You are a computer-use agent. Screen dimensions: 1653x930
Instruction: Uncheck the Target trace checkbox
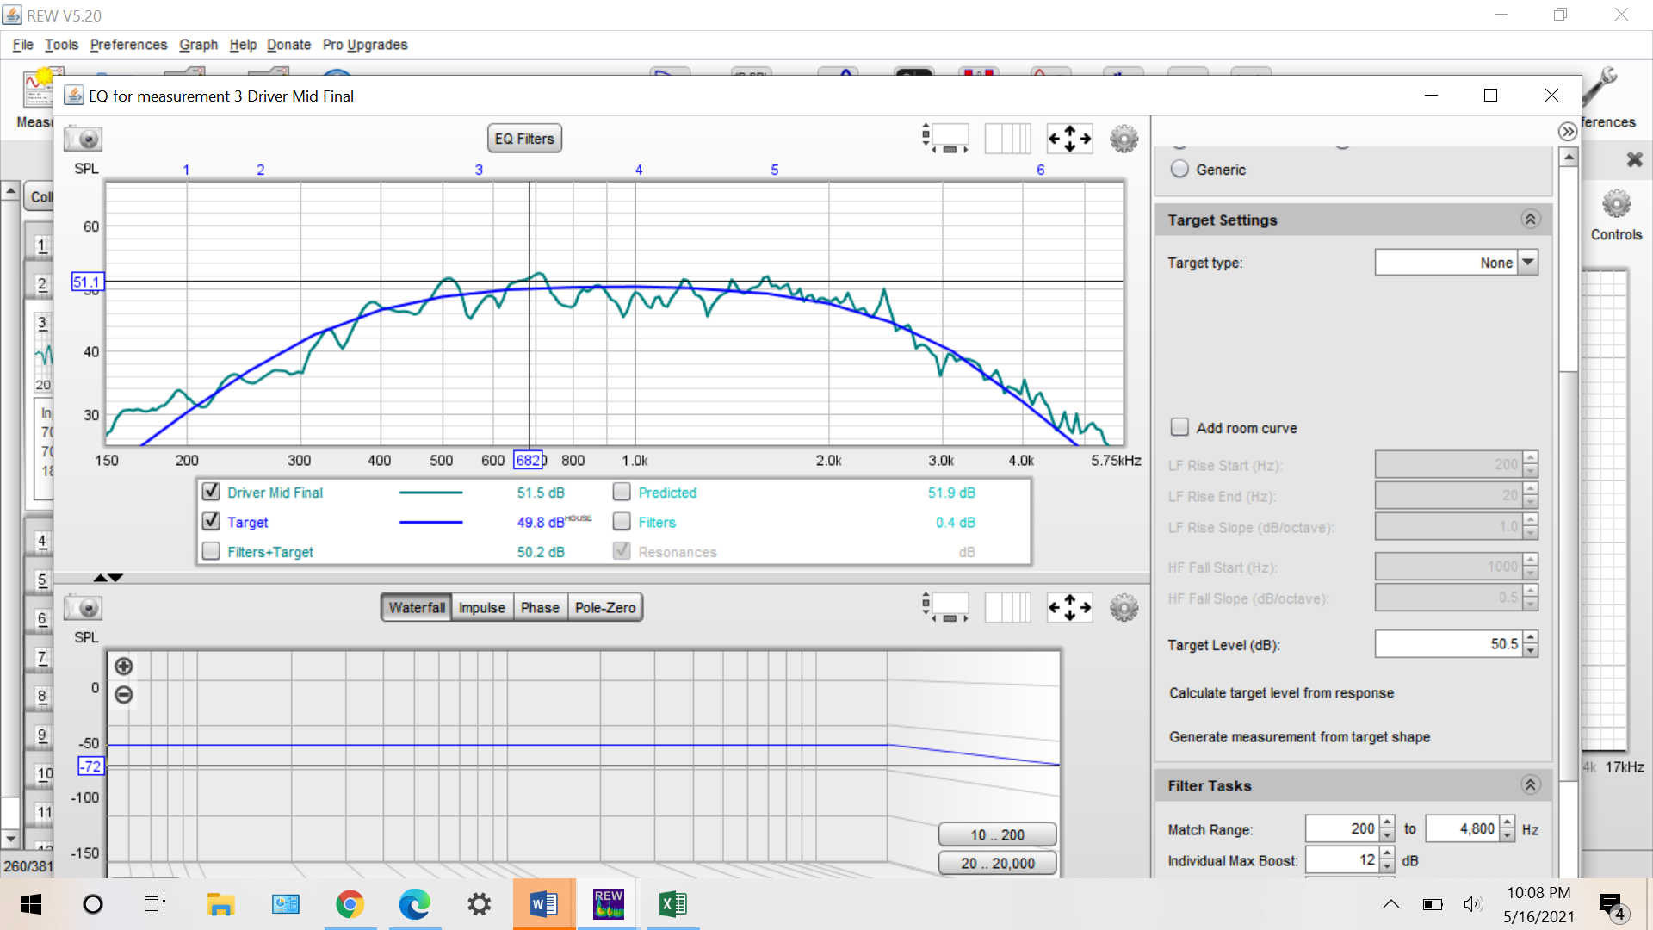pyautogui.click(x=211, y=522)
